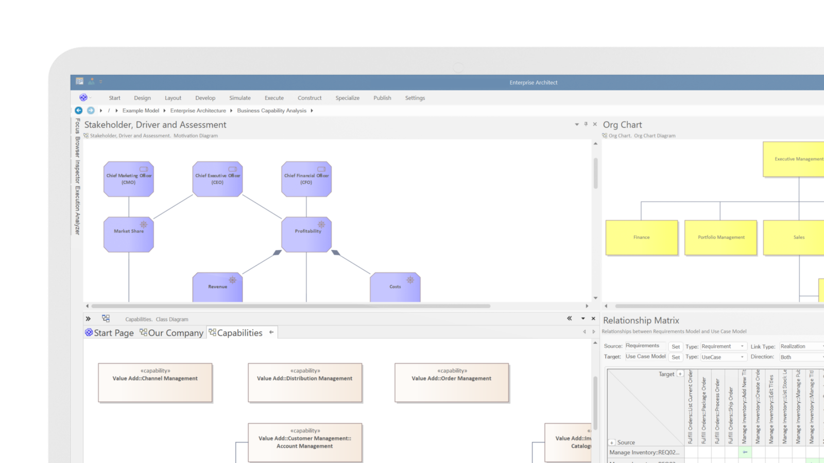Open the Stakeholder panel options dropdown arrow
Viewport: 824px width, 463px height.
pos(576,124)
